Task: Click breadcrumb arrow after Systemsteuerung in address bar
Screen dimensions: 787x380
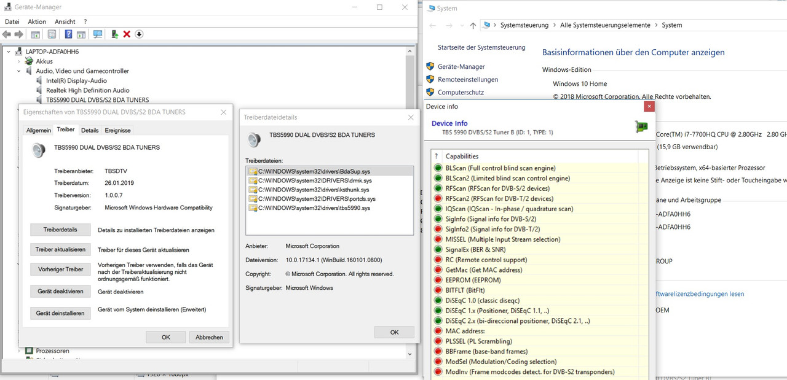Action: [554, 25]
